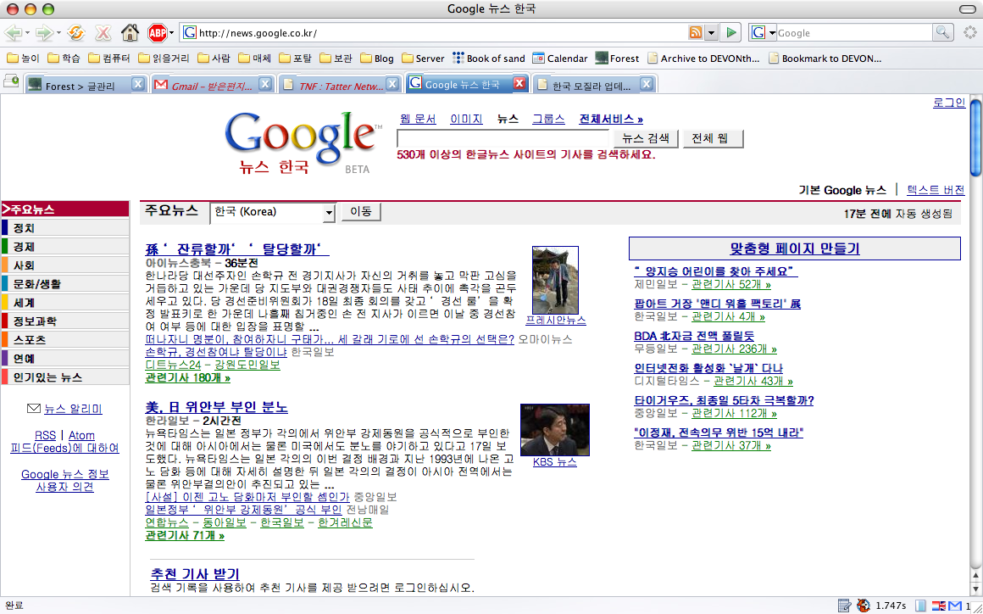
Task: Click the page load time 1.747s in status bar
Action: [891, 606]
